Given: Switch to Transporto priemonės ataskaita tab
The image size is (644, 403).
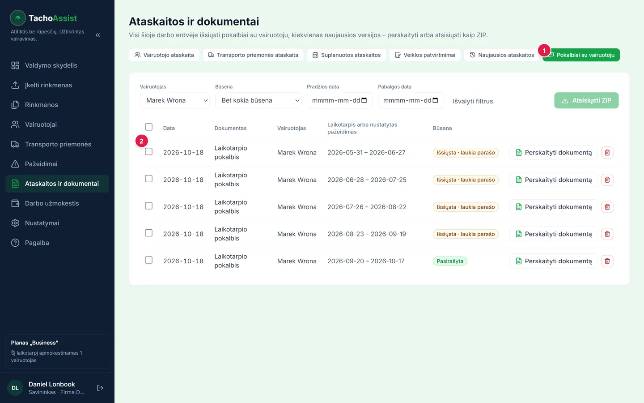Looking at the screenshot, I should (253, 55).
